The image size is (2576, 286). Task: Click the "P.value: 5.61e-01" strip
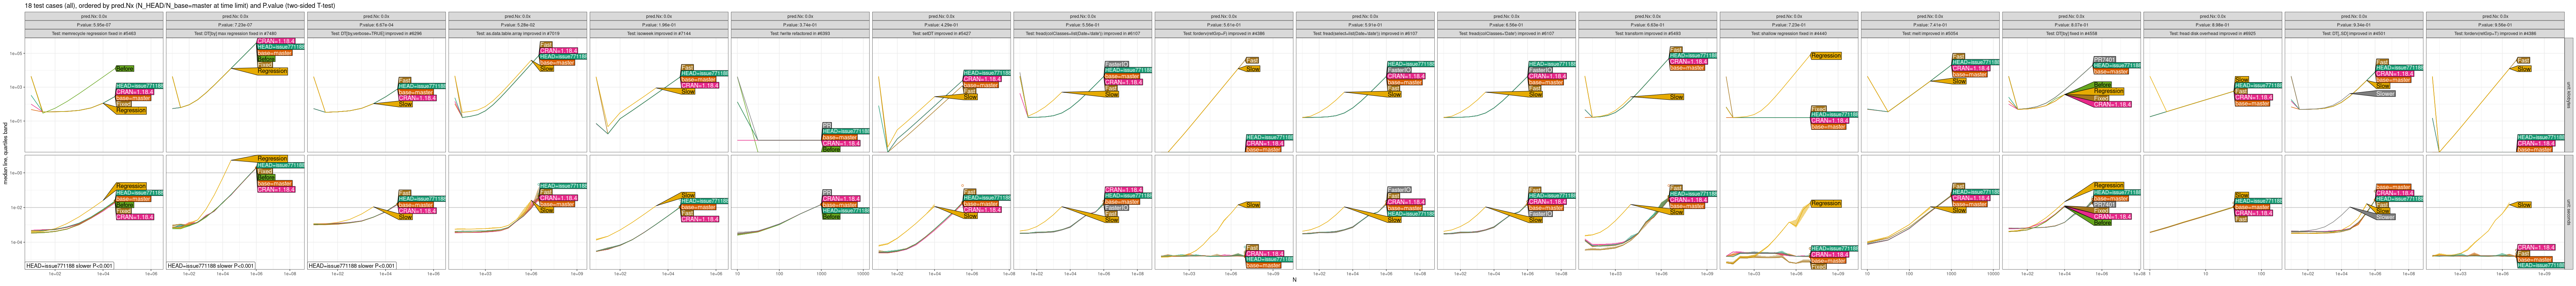click(1224, 25)
